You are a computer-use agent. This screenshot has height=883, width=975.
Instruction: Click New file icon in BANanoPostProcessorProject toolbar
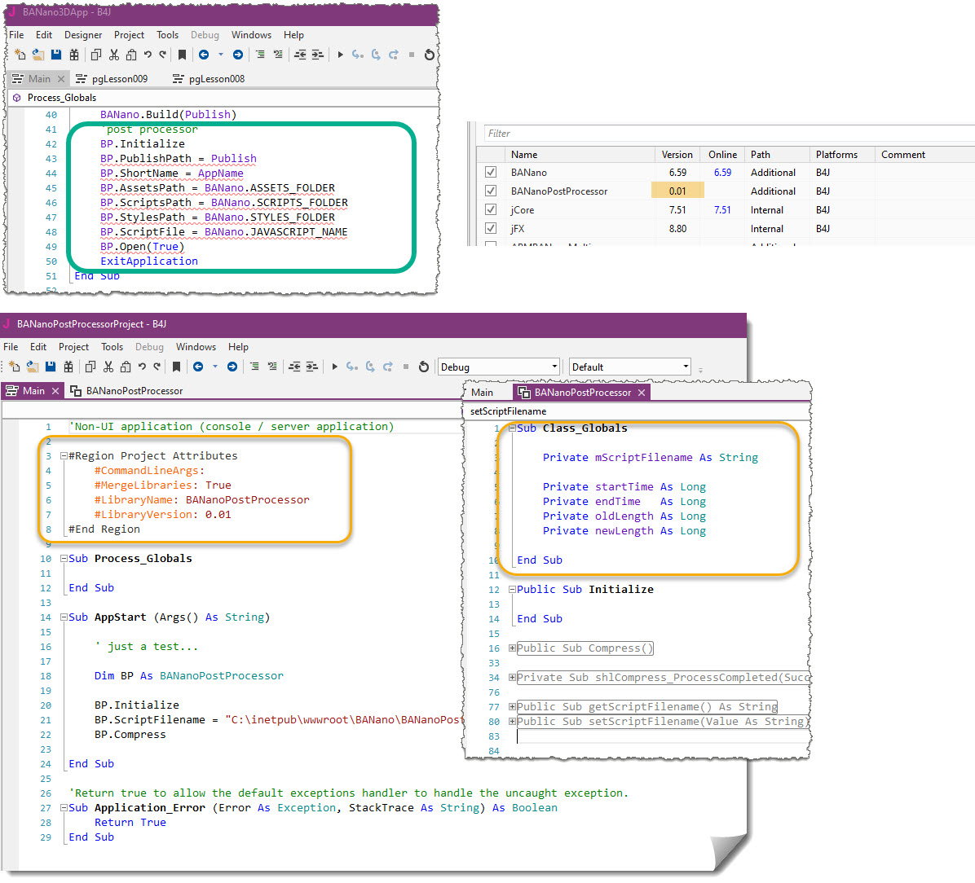[x=15, y=367]
